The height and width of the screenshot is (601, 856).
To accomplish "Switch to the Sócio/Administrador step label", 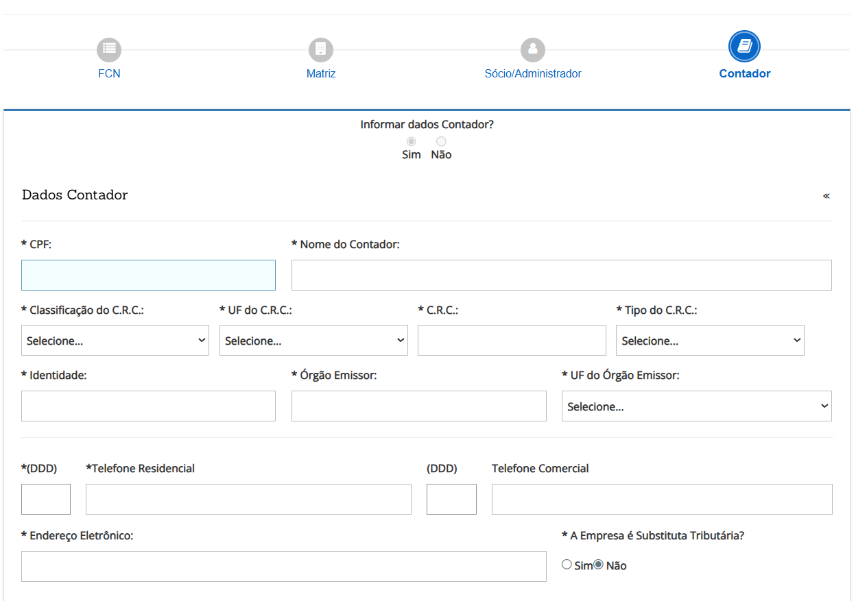I will point(533,73).
